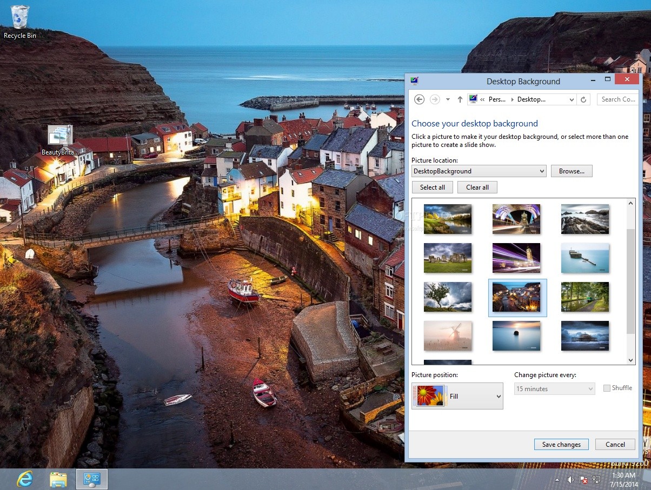
Task: Open the Change picture every 15 minutes dropdown
Action: click(x=555, y=389)
